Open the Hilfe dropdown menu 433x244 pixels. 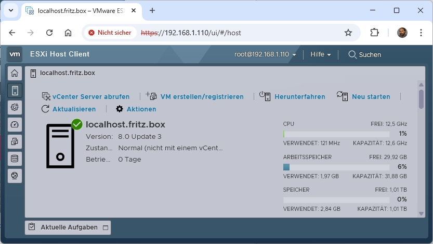point(321,54)
